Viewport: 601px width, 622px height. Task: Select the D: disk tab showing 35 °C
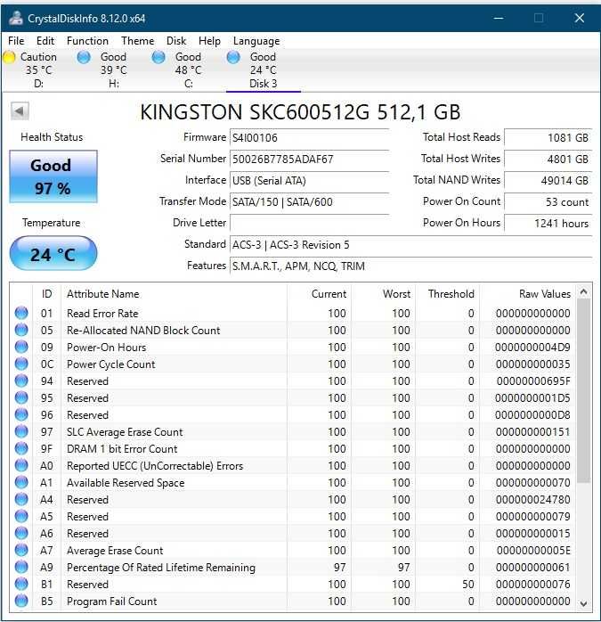click(38, 70)
